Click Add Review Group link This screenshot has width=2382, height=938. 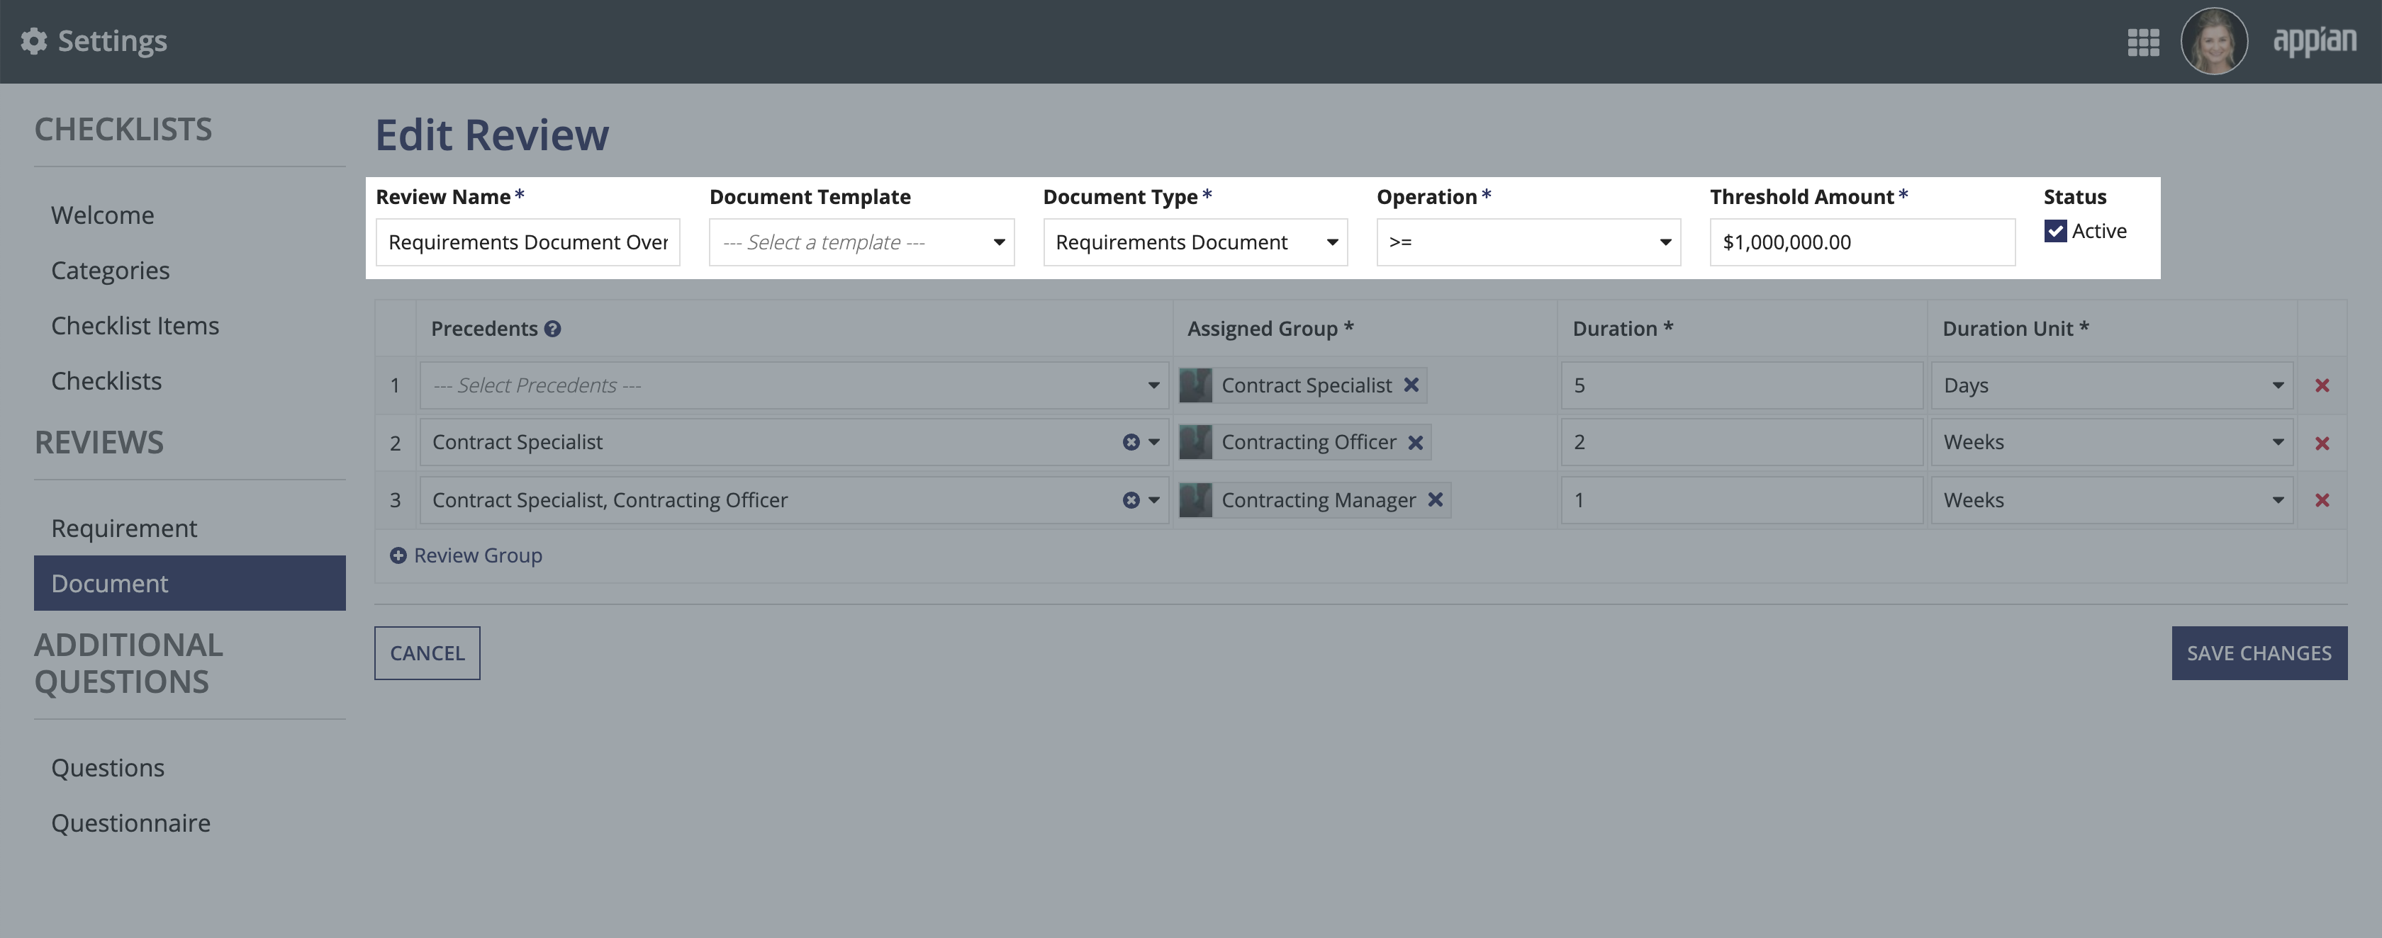click(x=464, y=554)
